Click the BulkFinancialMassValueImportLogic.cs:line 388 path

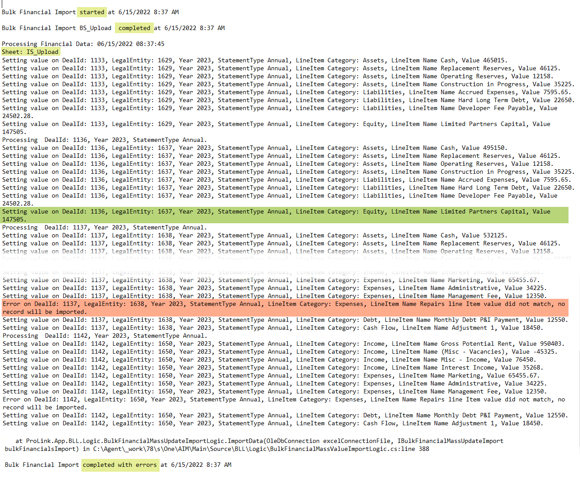(261, 449)
